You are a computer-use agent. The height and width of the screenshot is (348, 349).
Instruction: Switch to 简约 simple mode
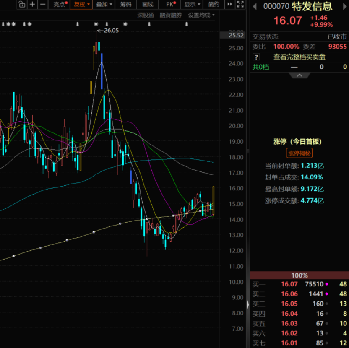[x=214, y=4]
